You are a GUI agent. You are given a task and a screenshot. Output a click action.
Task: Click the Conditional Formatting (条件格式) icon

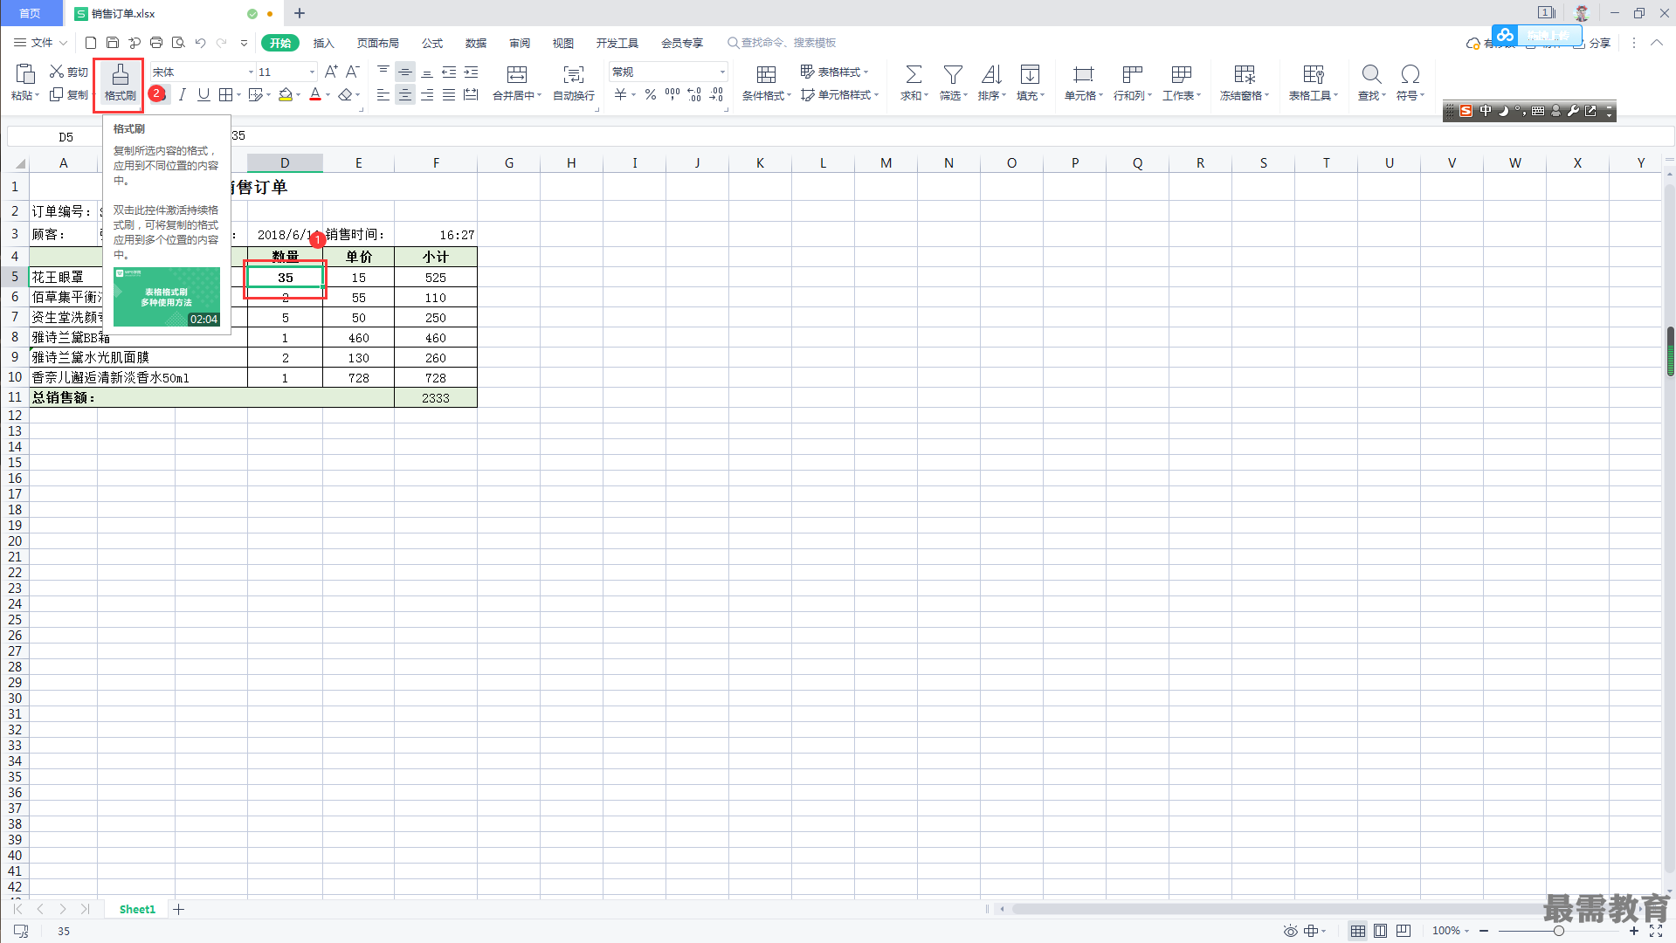[x=766, y=75]
